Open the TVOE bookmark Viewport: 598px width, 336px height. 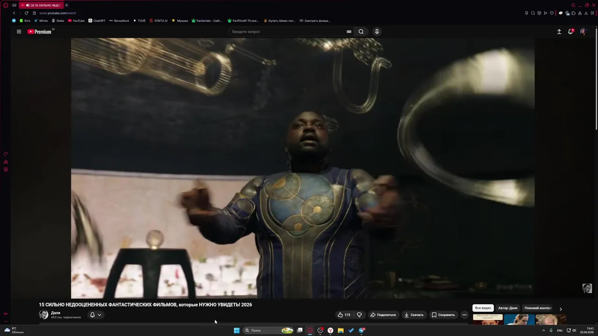[x=139, y=21]
